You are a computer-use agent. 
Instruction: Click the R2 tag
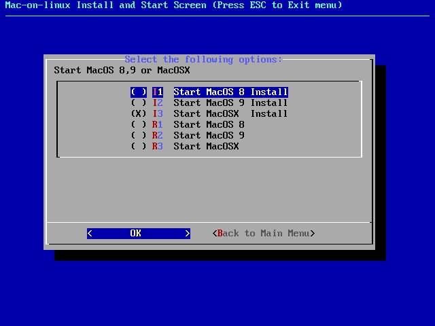click(x=158, y=135)
